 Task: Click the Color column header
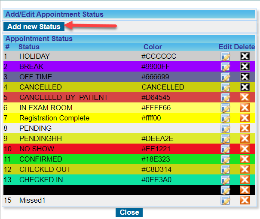153,47
